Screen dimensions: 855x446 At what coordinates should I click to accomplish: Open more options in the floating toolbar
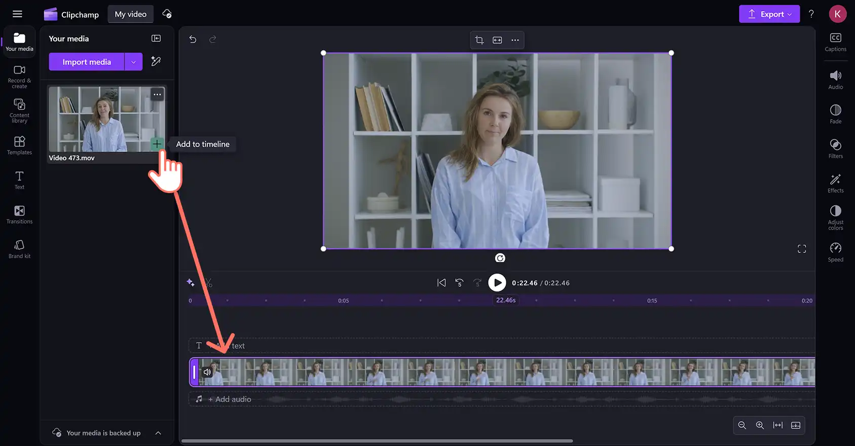click(515, 40)
